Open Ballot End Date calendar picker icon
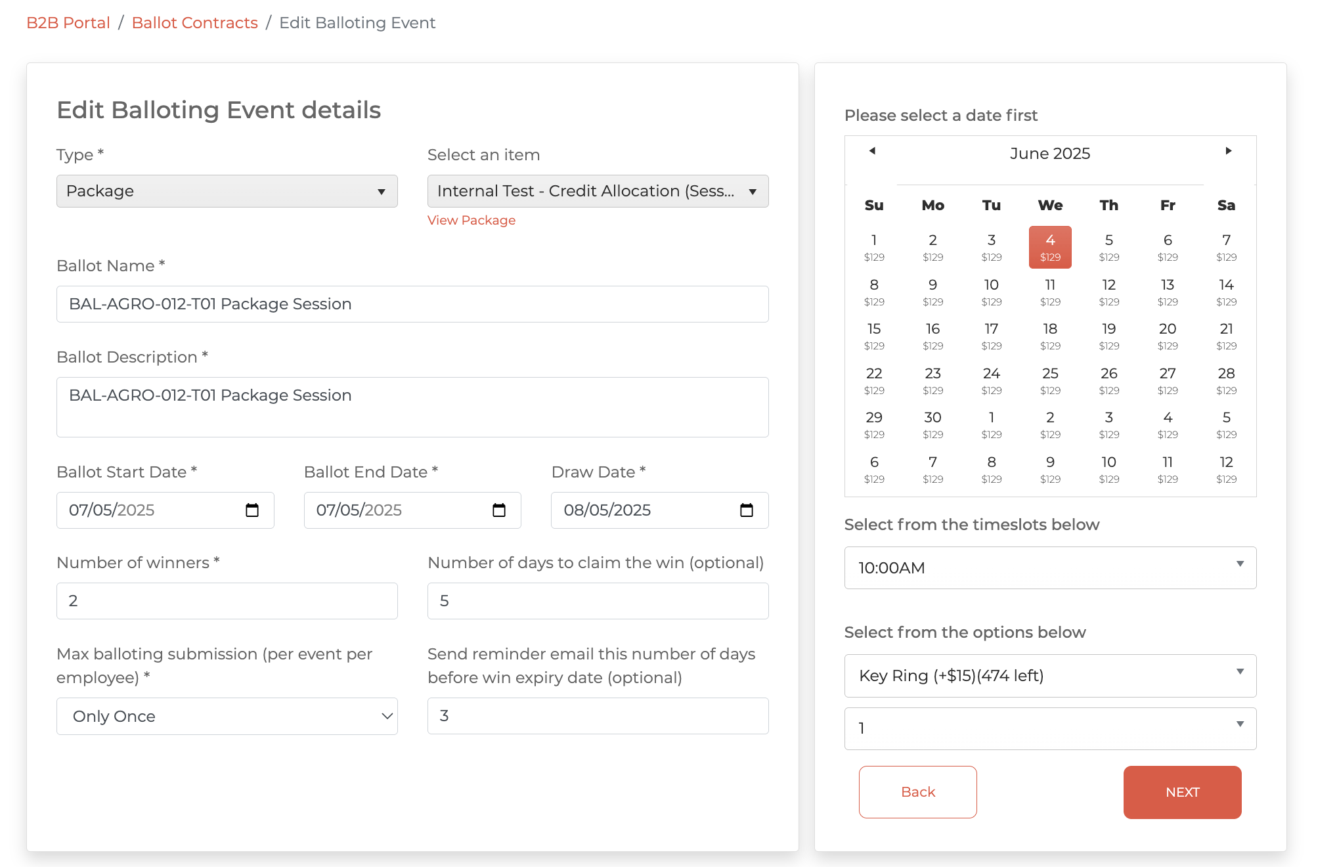Viewport: 1337px width, 867px height. point(499,510)
